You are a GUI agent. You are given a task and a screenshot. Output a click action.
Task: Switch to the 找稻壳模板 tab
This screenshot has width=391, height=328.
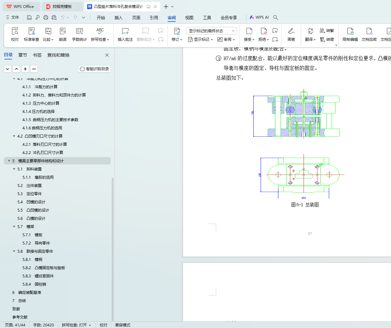[x=62, y=6]
